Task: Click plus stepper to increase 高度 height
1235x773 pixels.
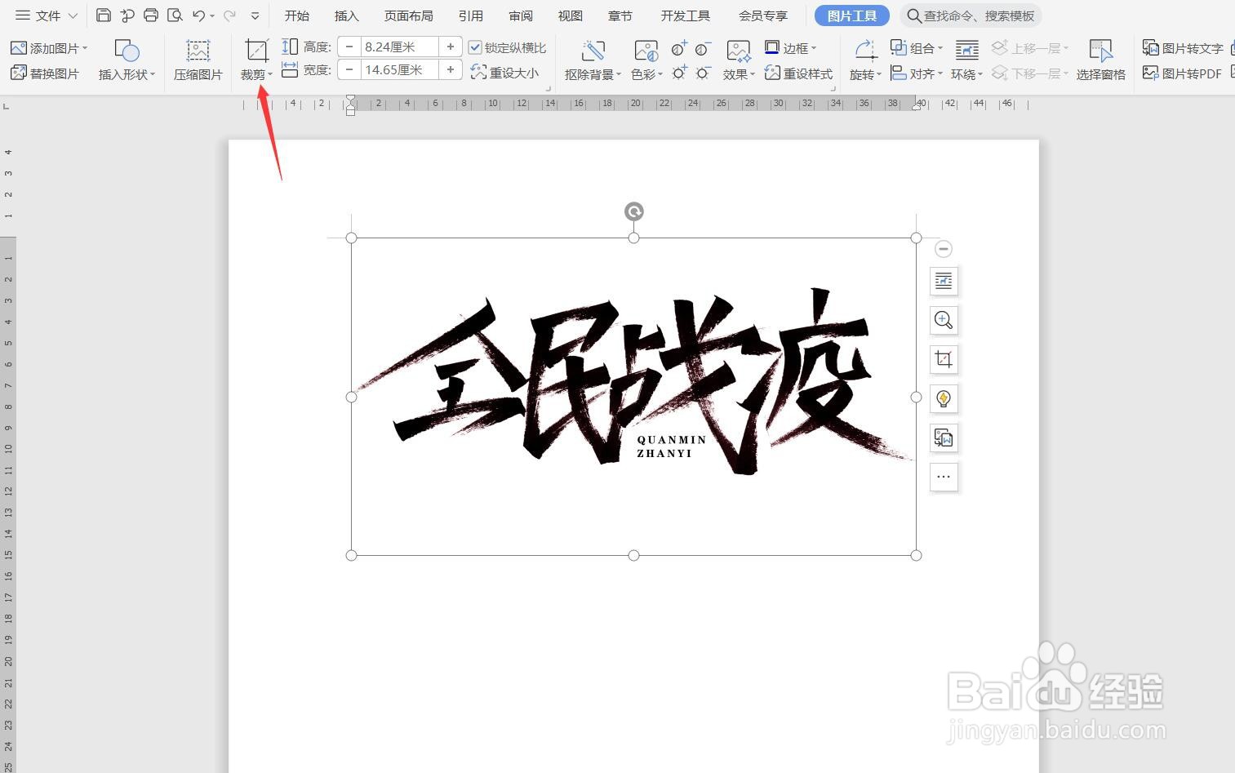Action: (450, 47)
